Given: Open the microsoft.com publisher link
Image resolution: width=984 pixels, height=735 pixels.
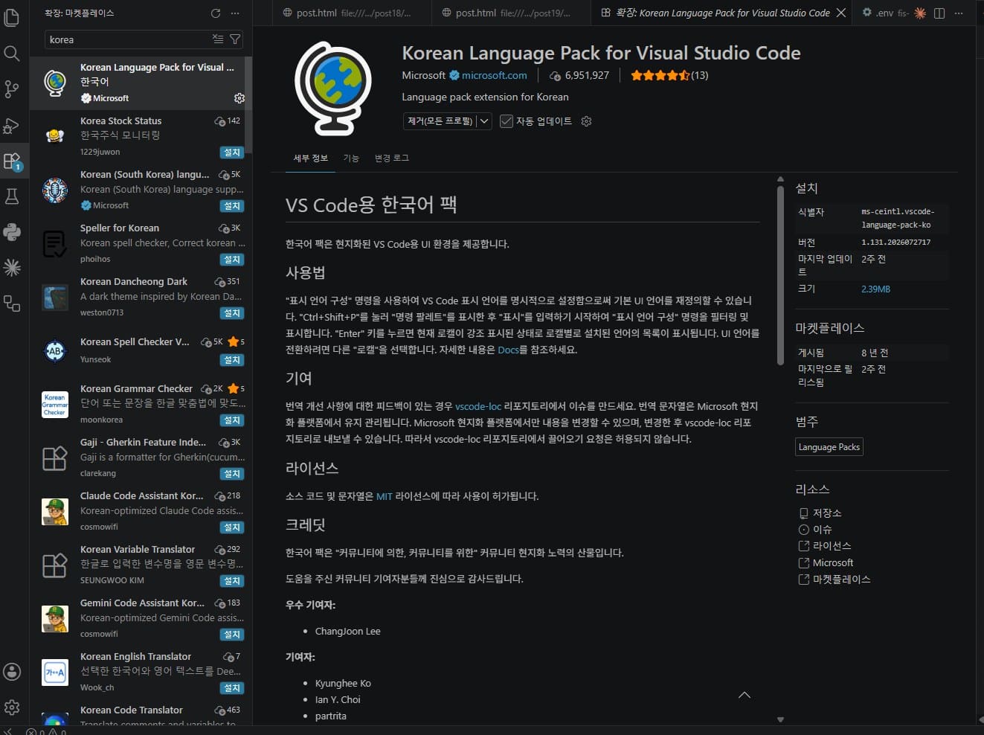Looking at the screenshot, I should pos(494,75).
